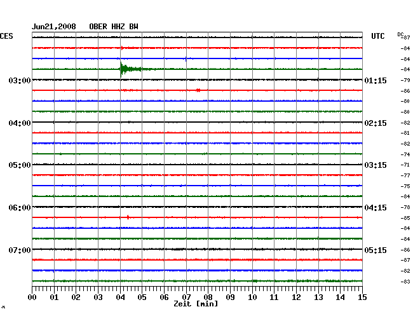Click the red burst on the trace below 03:00
The height and width of the screenshot is (314, 413).
[x=198, y=90]
